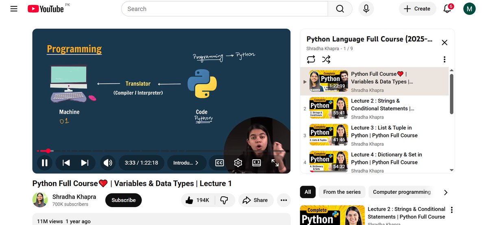
Task: Click the Search input field
Action: [x=224, y=9]
